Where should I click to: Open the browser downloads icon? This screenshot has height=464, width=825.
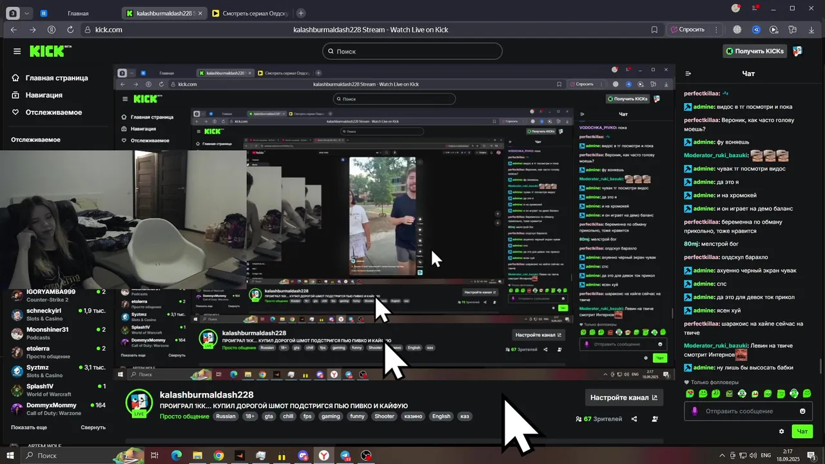[811, 30]
